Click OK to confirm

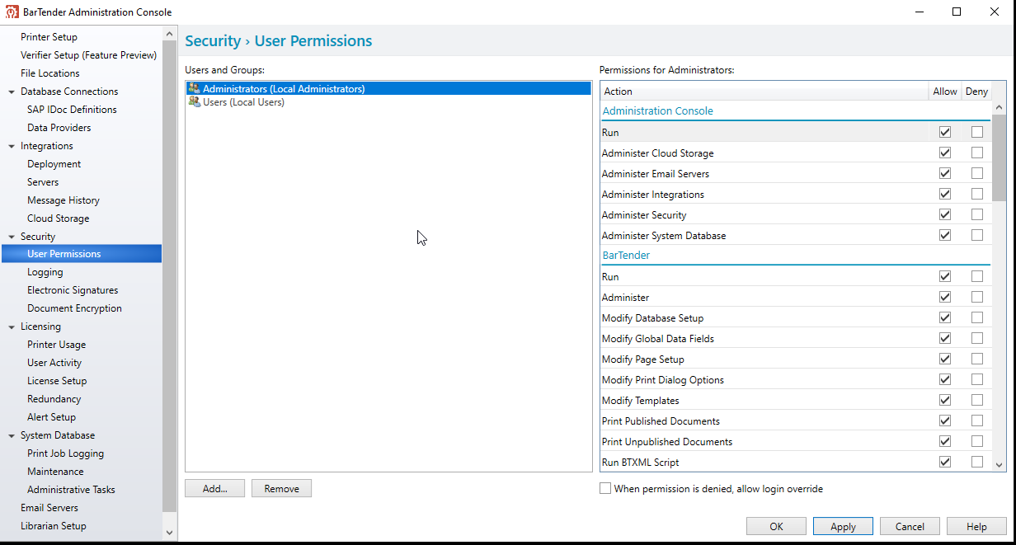tap(777, 527)
